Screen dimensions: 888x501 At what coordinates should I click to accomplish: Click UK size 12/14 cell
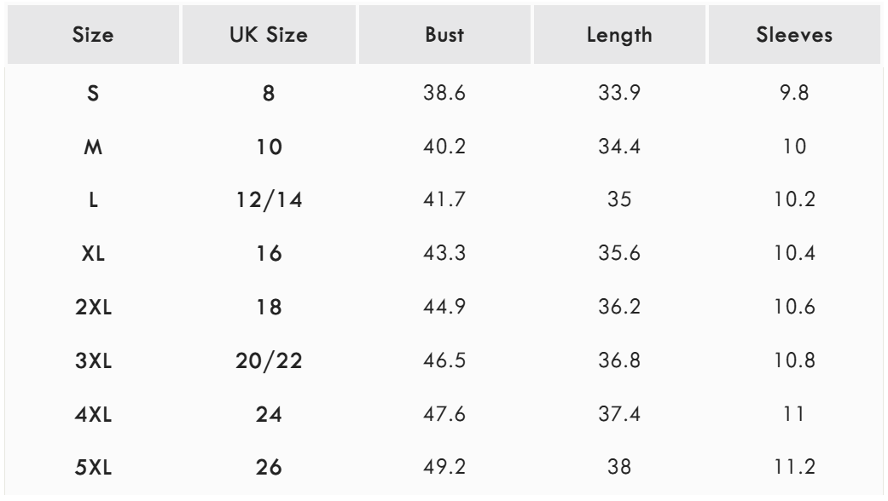tap(268, 202)
